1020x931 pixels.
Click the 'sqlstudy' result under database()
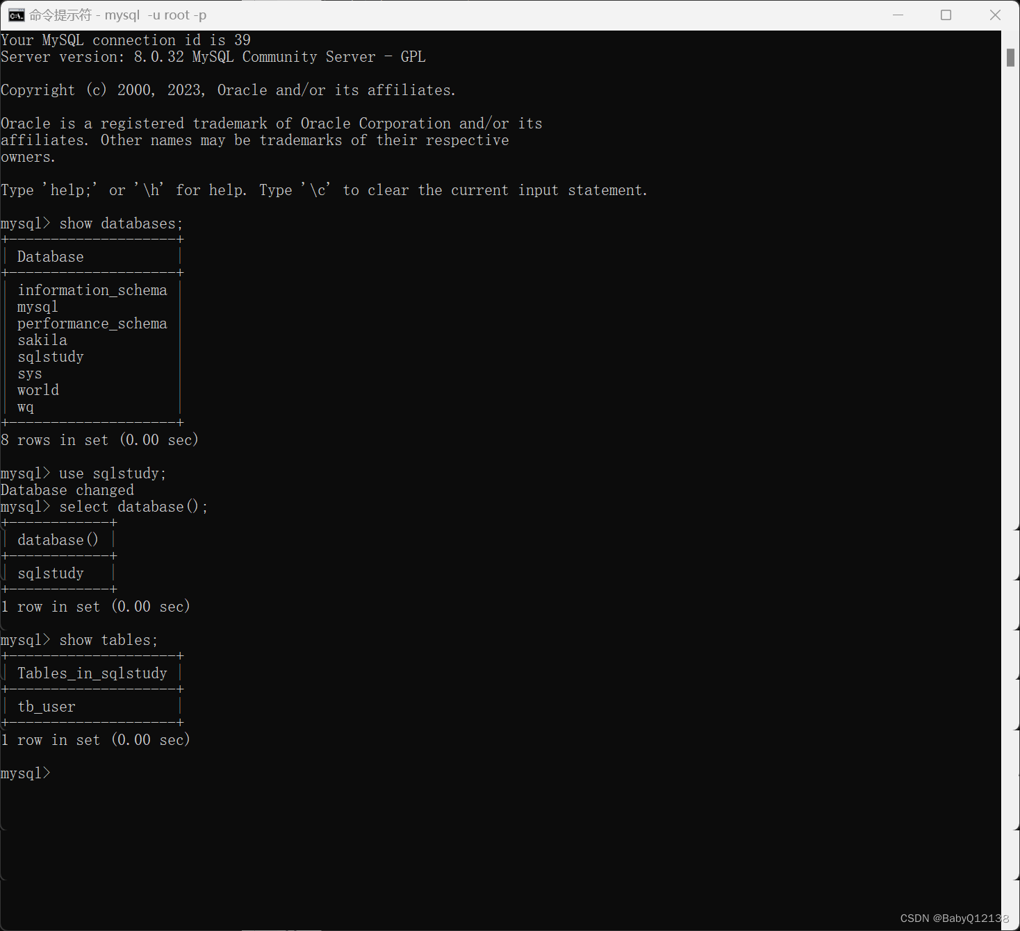pos(51,573)
